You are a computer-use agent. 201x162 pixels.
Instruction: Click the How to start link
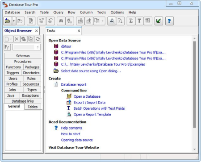click(71, 134)
